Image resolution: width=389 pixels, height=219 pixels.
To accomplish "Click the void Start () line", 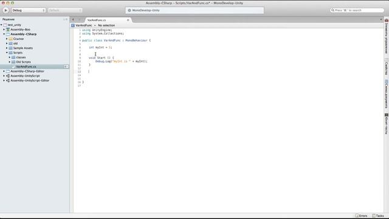I will pyautogui.click(x=102, y=58).
